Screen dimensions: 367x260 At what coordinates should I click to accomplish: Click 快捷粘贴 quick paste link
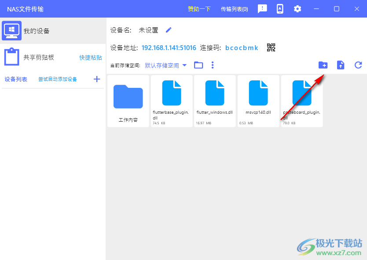pos(91,58)
